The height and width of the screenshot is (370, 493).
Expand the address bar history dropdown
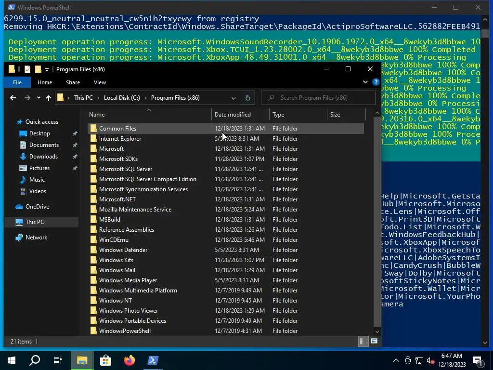point(234,98)
